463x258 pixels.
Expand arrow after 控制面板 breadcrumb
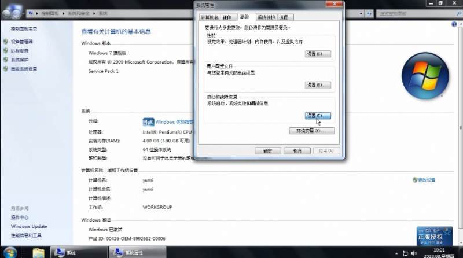click(x=63, y=13)
